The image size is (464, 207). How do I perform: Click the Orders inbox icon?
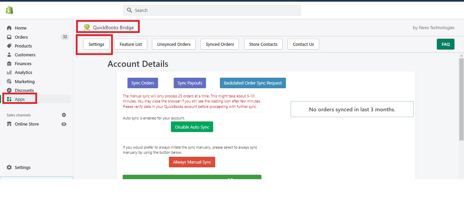(x=9, y=37)
